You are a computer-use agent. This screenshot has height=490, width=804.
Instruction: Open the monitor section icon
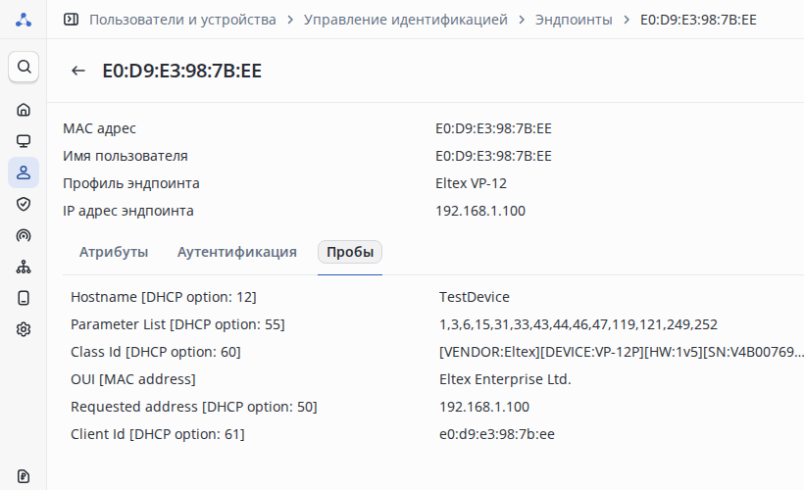click(24, 141)
